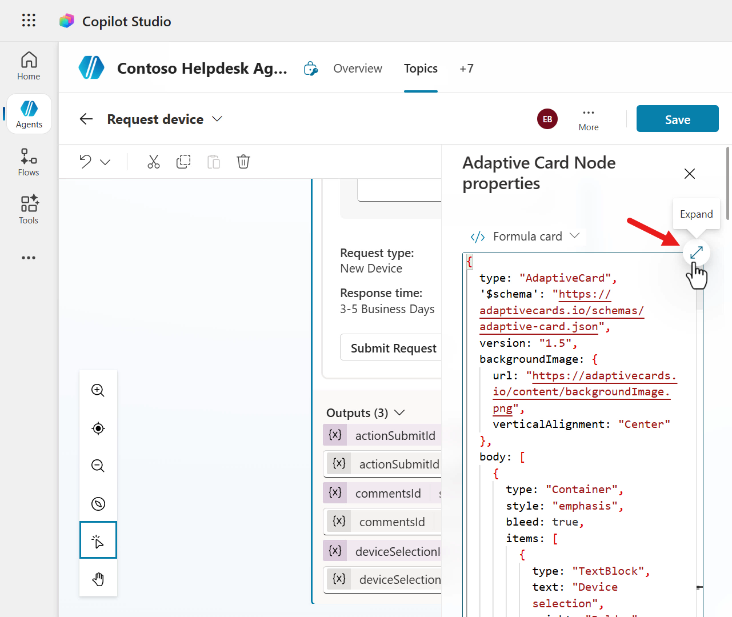Image resolution: width=732 pixels, height=617 pixels.
Task: Open Flows in the sidebar
Action: tap(29, 163)
